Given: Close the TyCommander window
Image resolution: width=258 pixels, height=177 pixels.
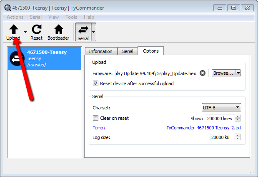Looking at the screenshot, I should (247, 8).
